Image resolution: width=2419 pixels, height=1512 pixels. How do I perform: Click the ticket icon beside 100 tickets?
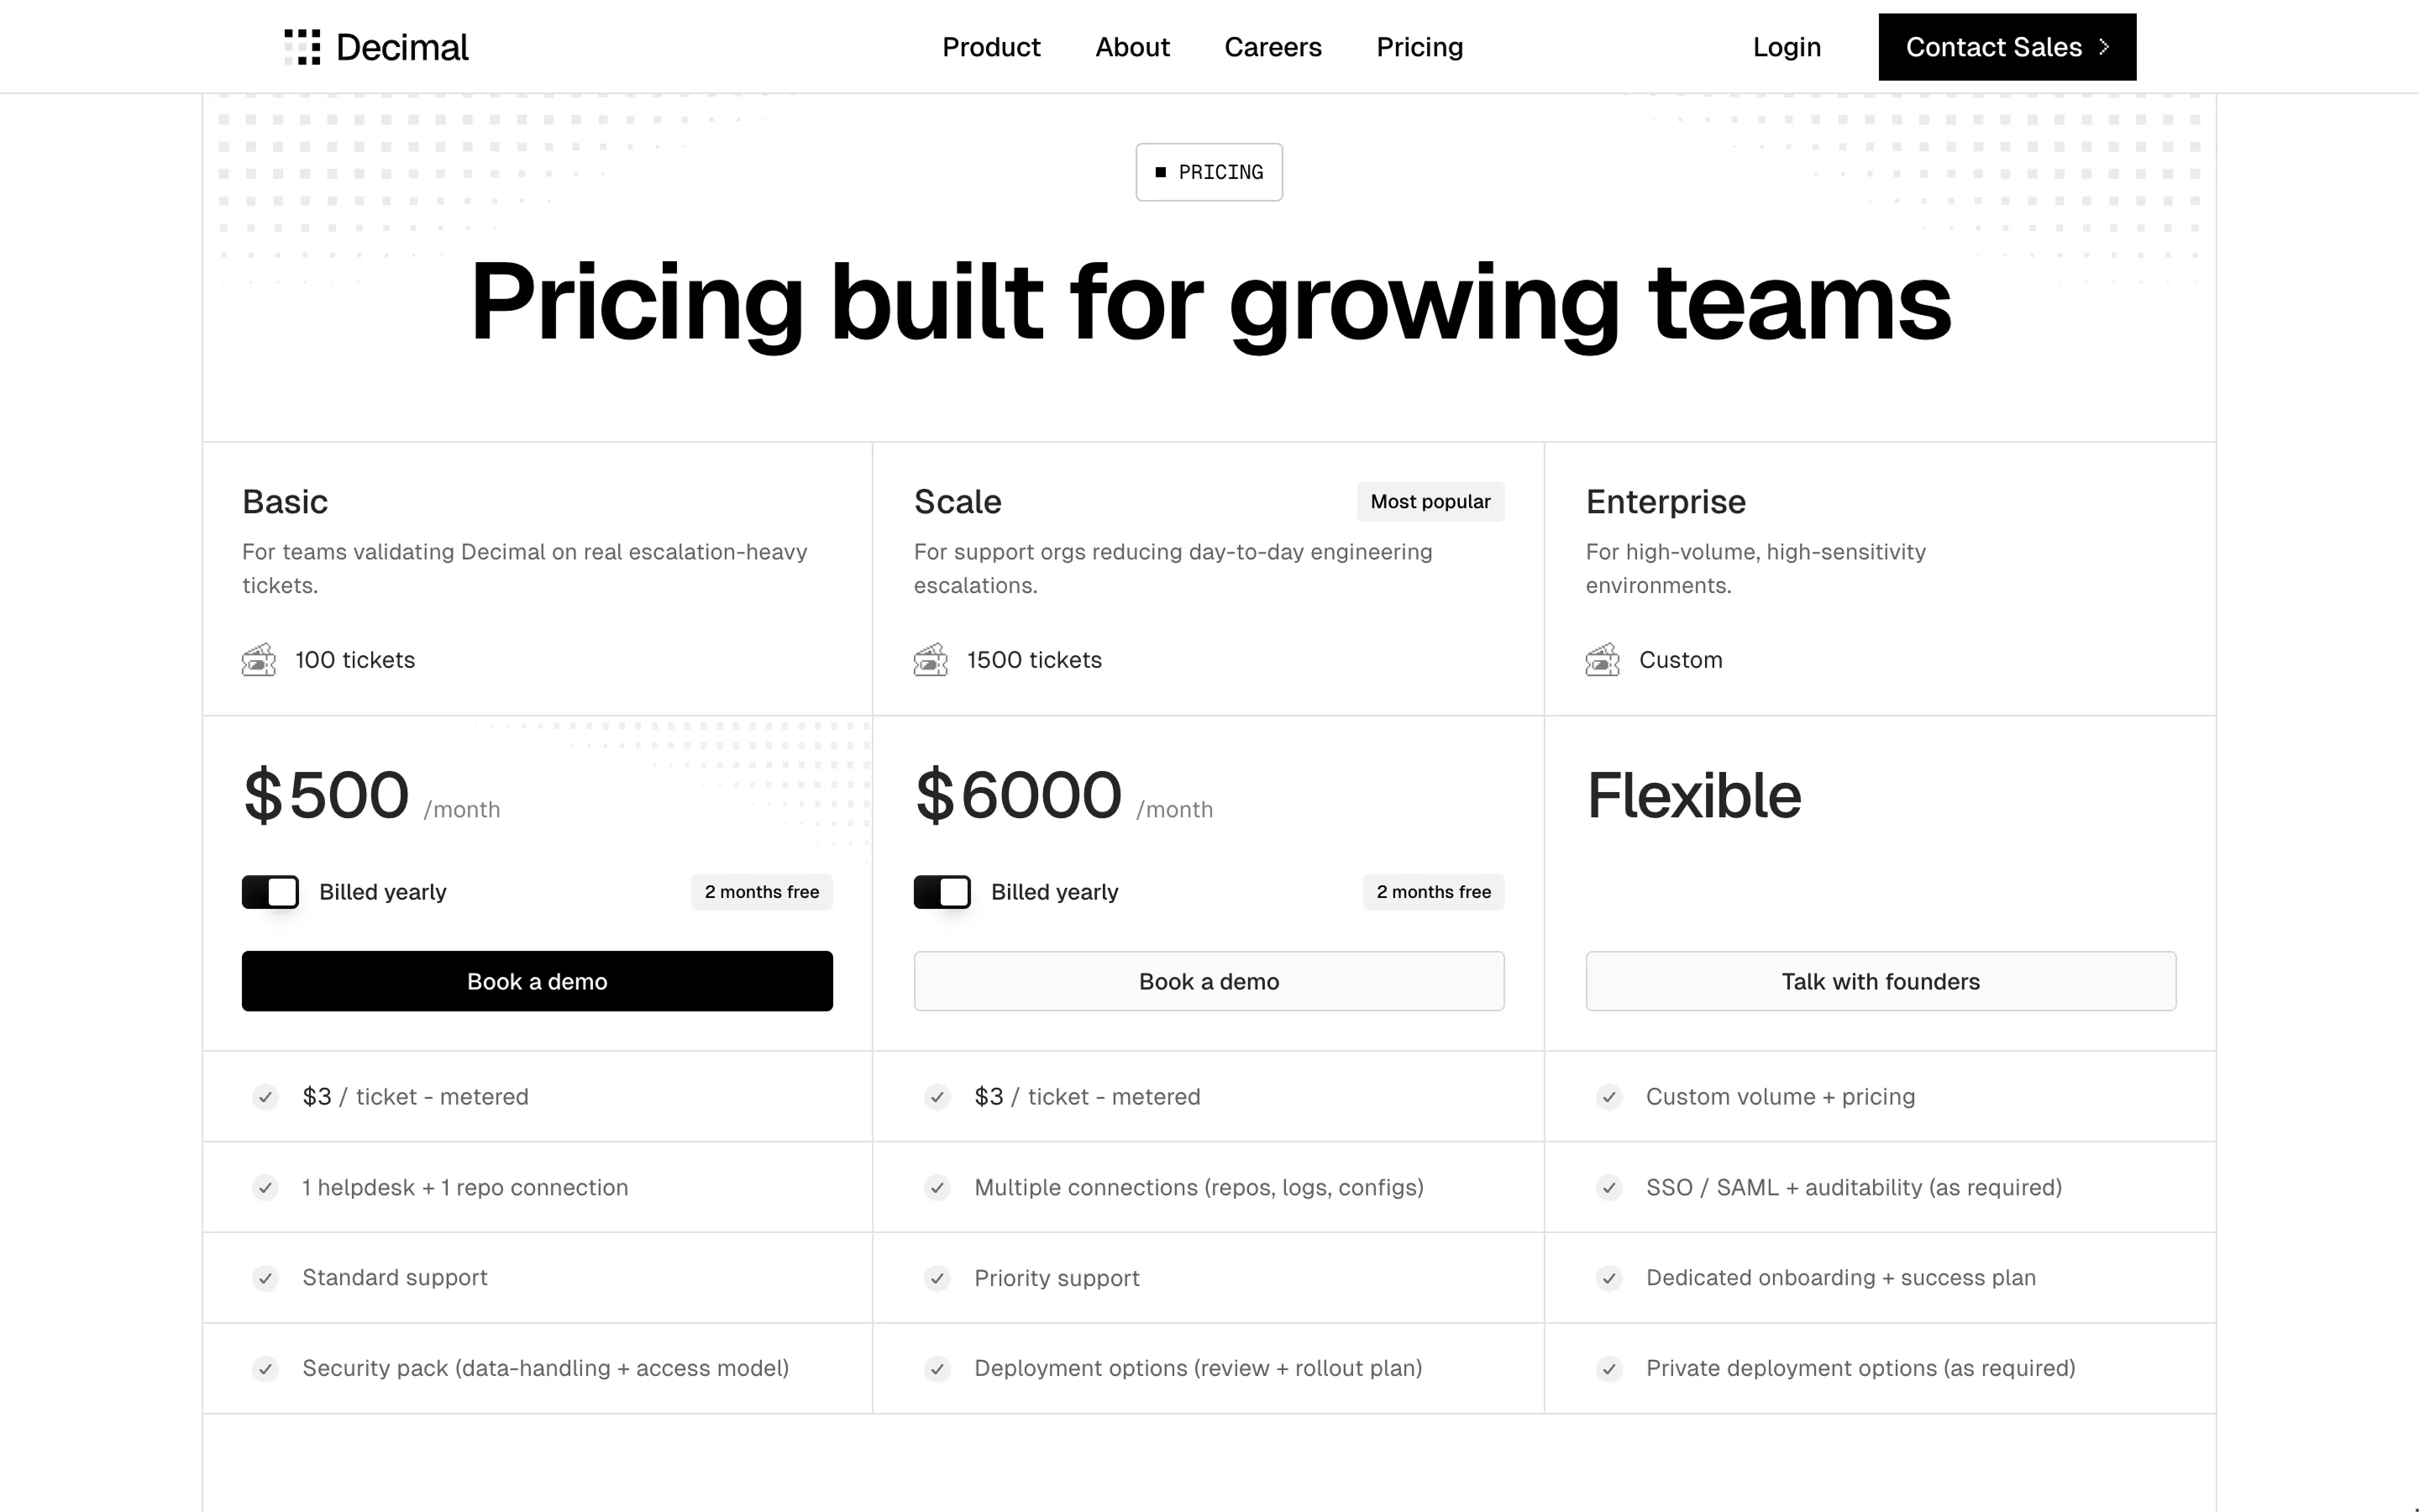[x=259, y=660]
